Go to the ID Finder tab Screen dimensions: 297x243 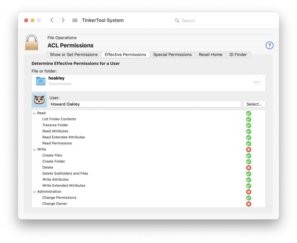coord(238,55)
